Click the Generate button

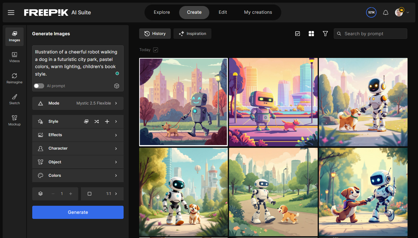[x=78, y=212]
